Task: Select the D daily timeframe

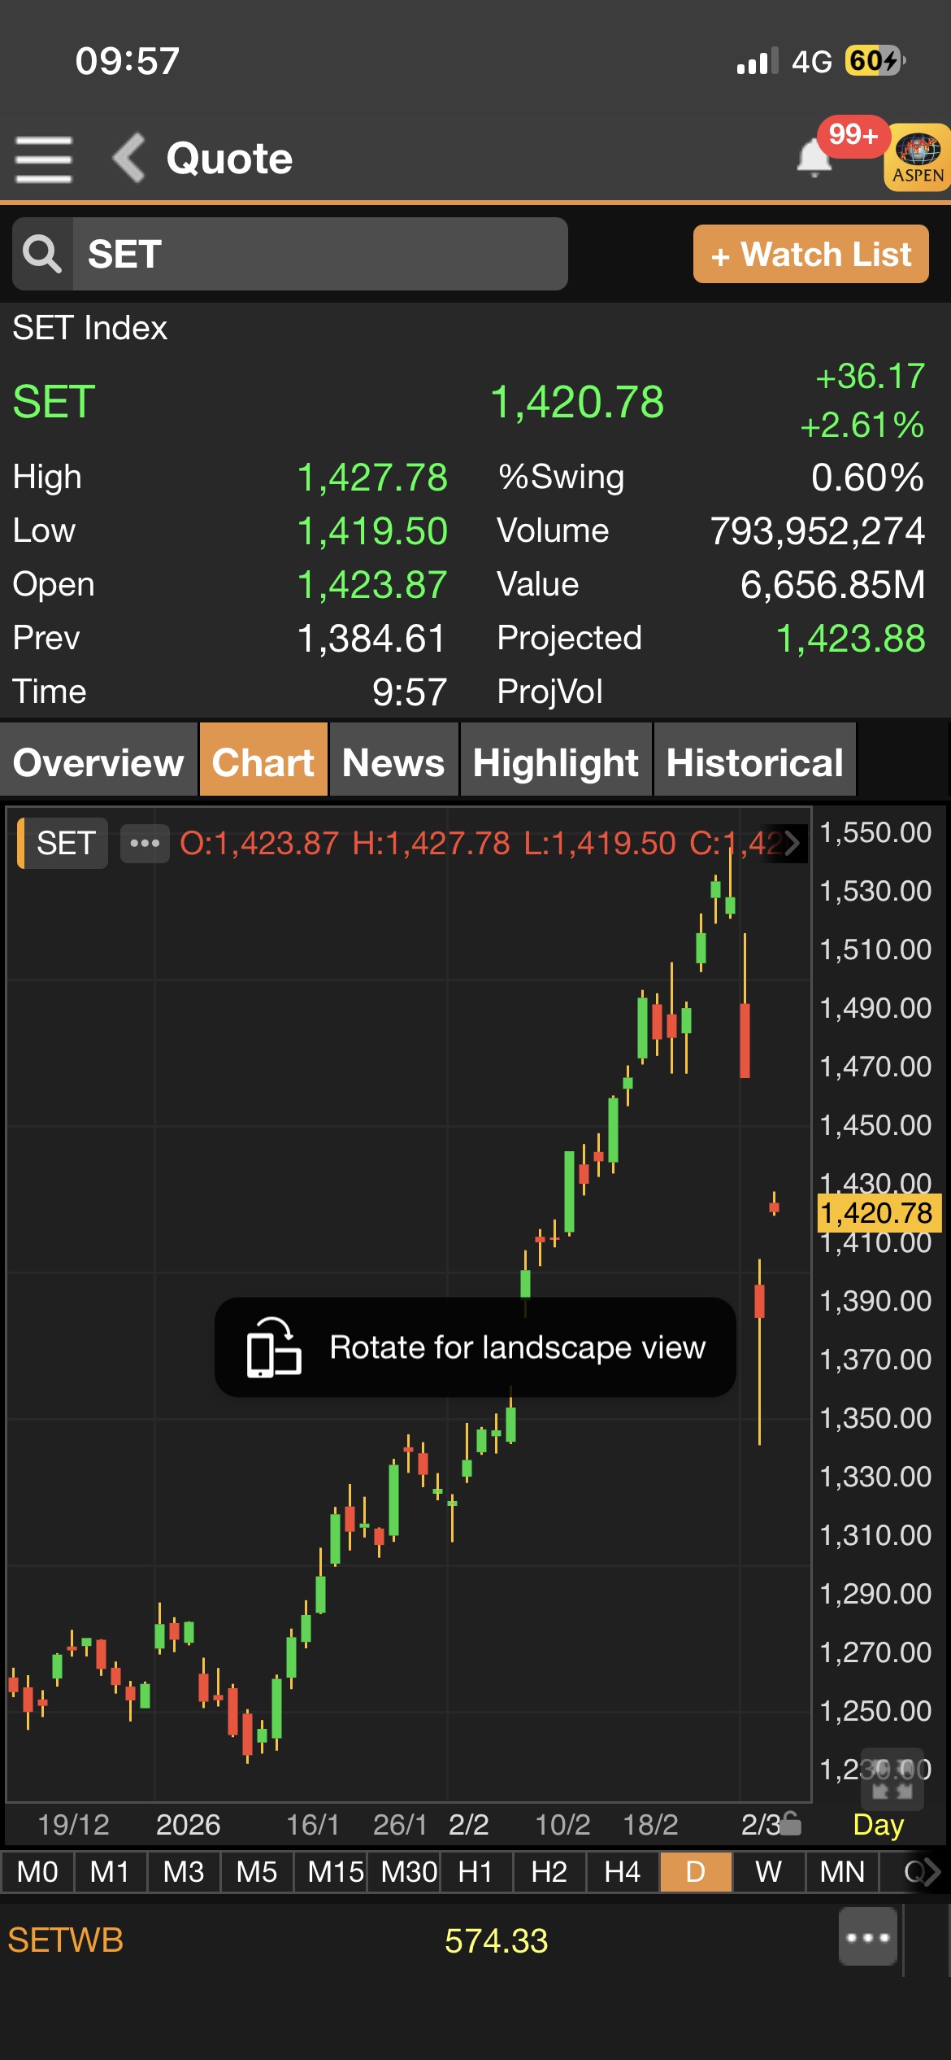Action: pos(696,1872)
